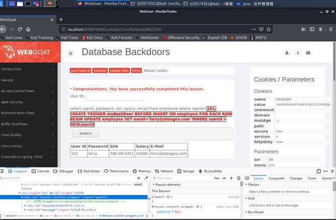Toggle devtools responsive design mode icon

point(319,171)
